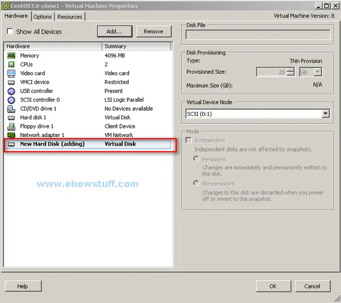
Task: Click the SCSI controller 0 icon
Action: coord(11,100)
